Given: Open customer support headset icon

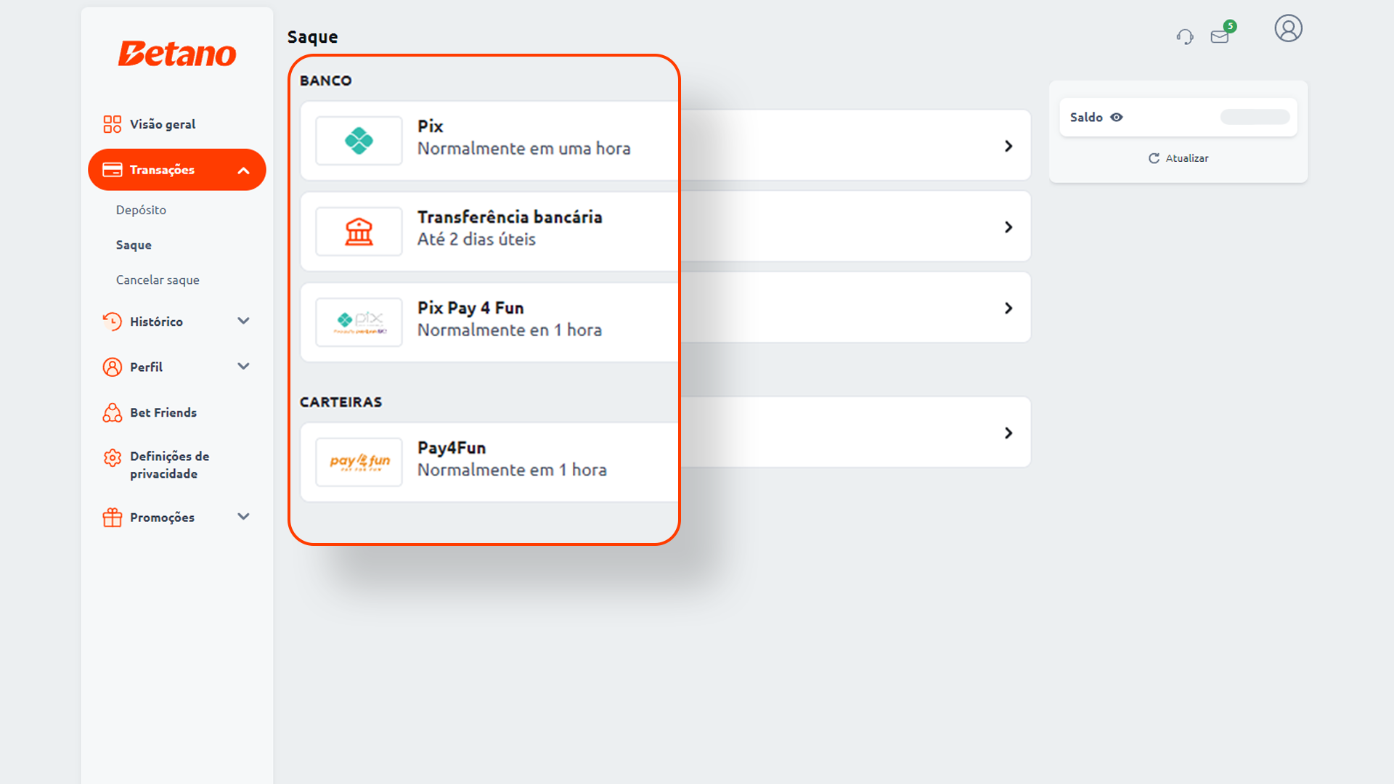Looking at the screenshot, I should 1185,36.
